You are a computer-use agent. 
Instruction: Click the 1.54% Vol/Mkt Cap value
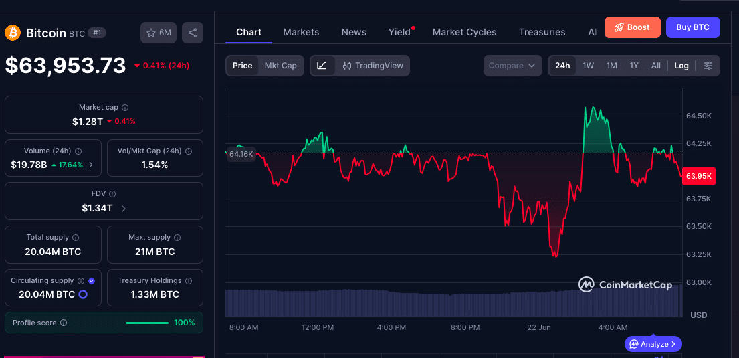click(x=154, y=165)
